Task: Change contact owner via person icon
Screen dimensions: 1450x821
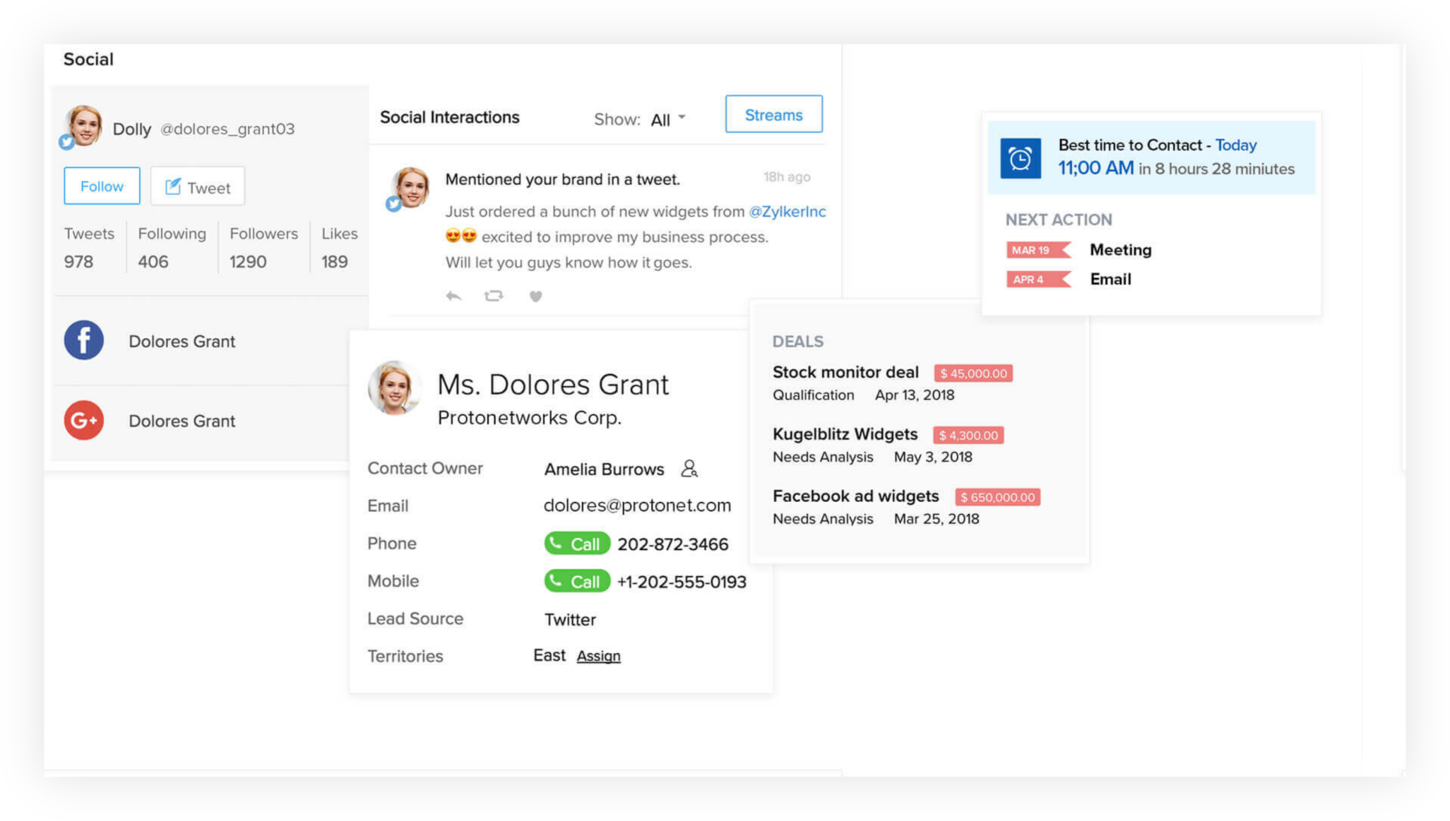Action: pyautogui.click(x=689, y=469)
